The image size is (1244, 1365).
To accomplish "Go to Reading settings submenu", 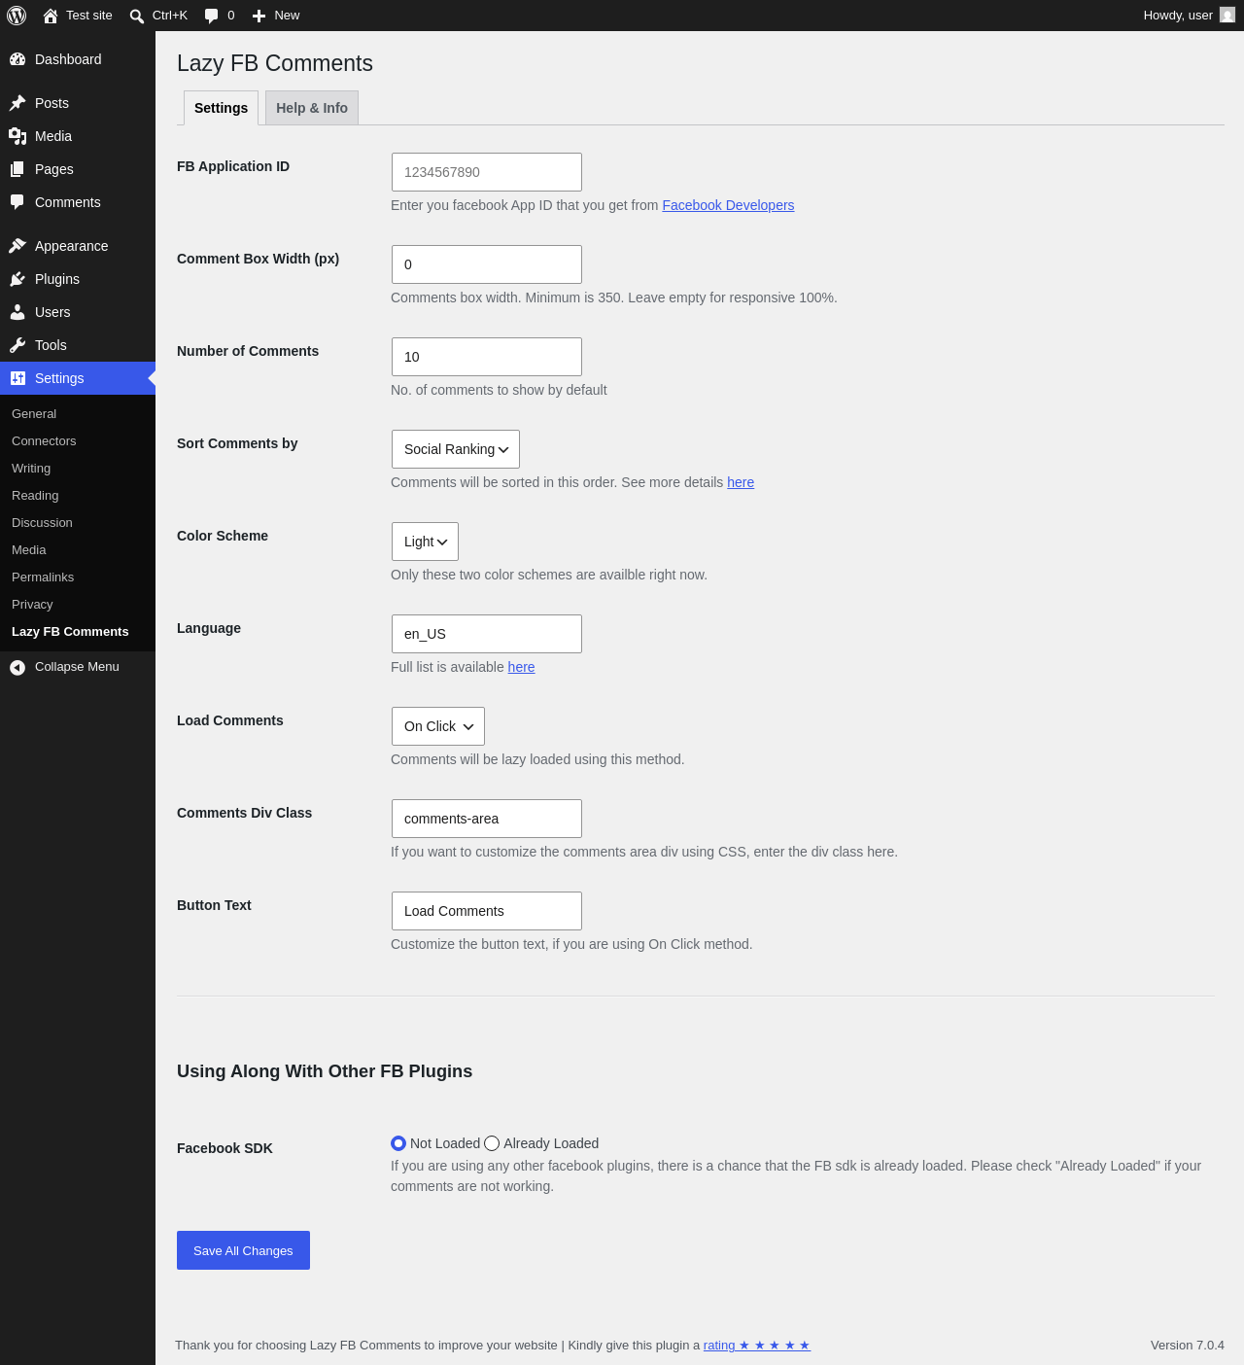I will tap(35, 496).
